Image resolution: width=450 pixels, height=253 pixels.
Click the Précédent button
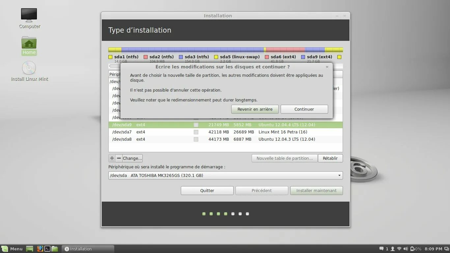262,190
